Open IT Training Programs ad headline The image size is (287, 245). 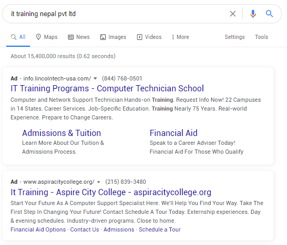[x=107, y=88]
